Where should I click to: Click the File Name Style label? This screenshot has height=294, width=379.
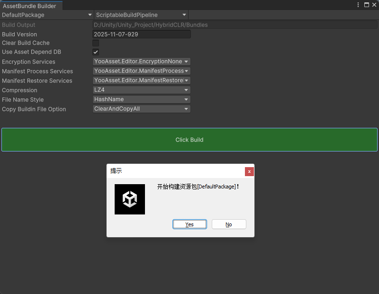click(x=23, y=99)
